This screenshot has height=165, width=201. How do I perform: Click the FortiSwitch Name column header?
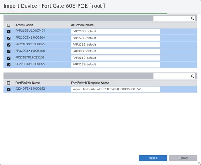click(27, 83)
